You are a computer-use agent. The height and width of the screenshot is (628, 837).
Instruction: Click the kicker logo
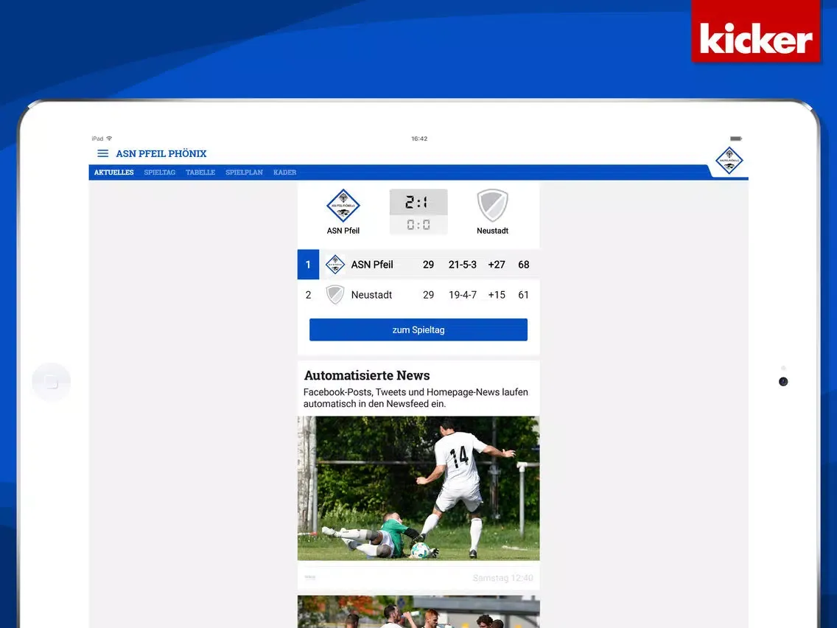pyautogui.click(x=756, y=31)
